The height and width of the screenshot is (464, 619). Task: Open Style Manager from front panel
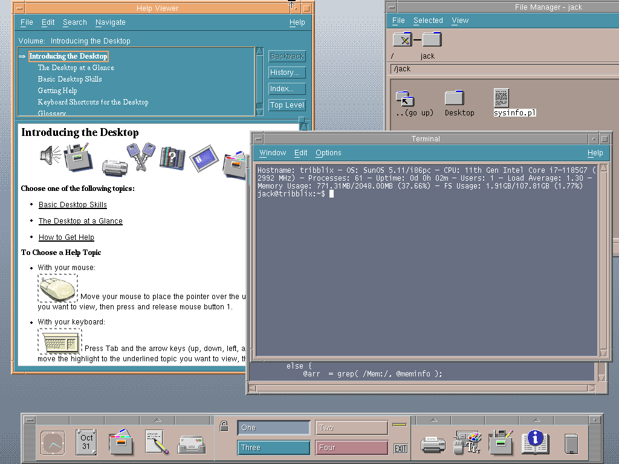click(467, 443)
